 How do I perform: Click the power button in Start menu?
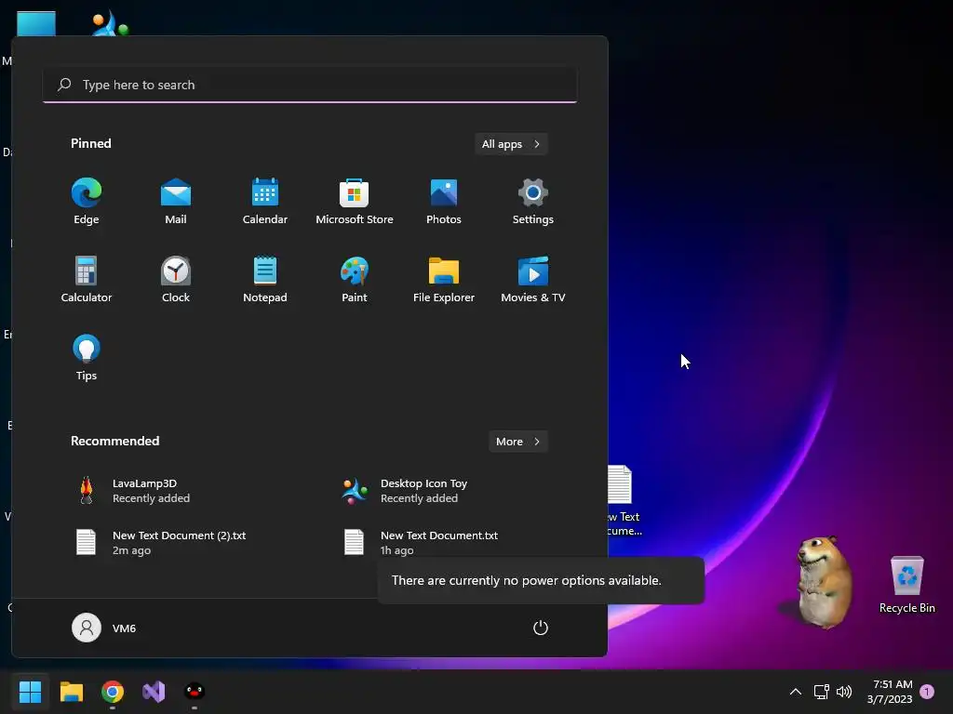click(x=541, y=628)
